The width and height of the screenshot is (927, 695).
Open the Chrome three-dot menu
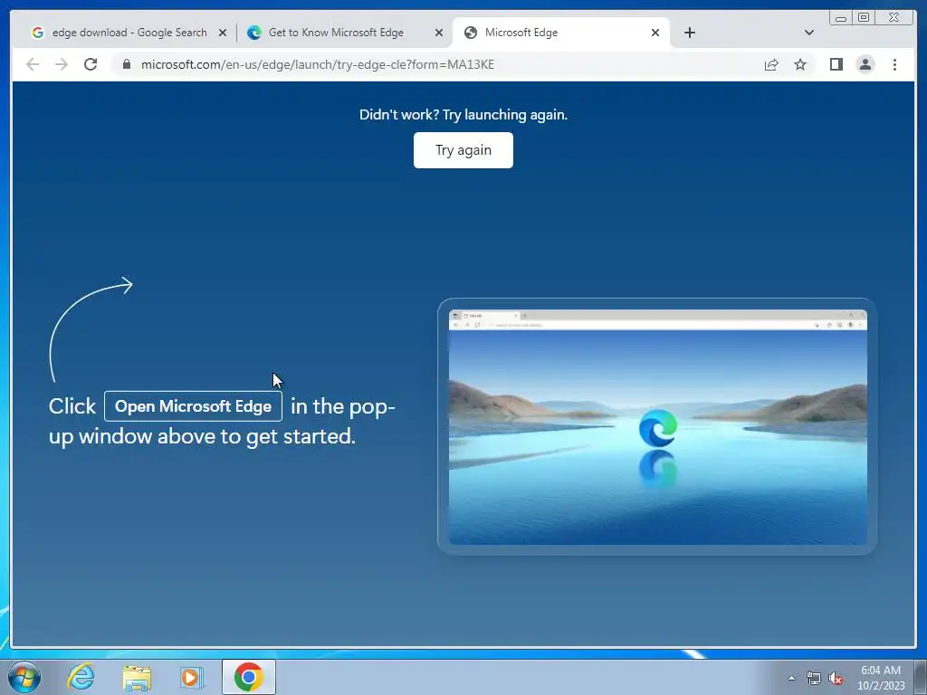pos(894,64)
